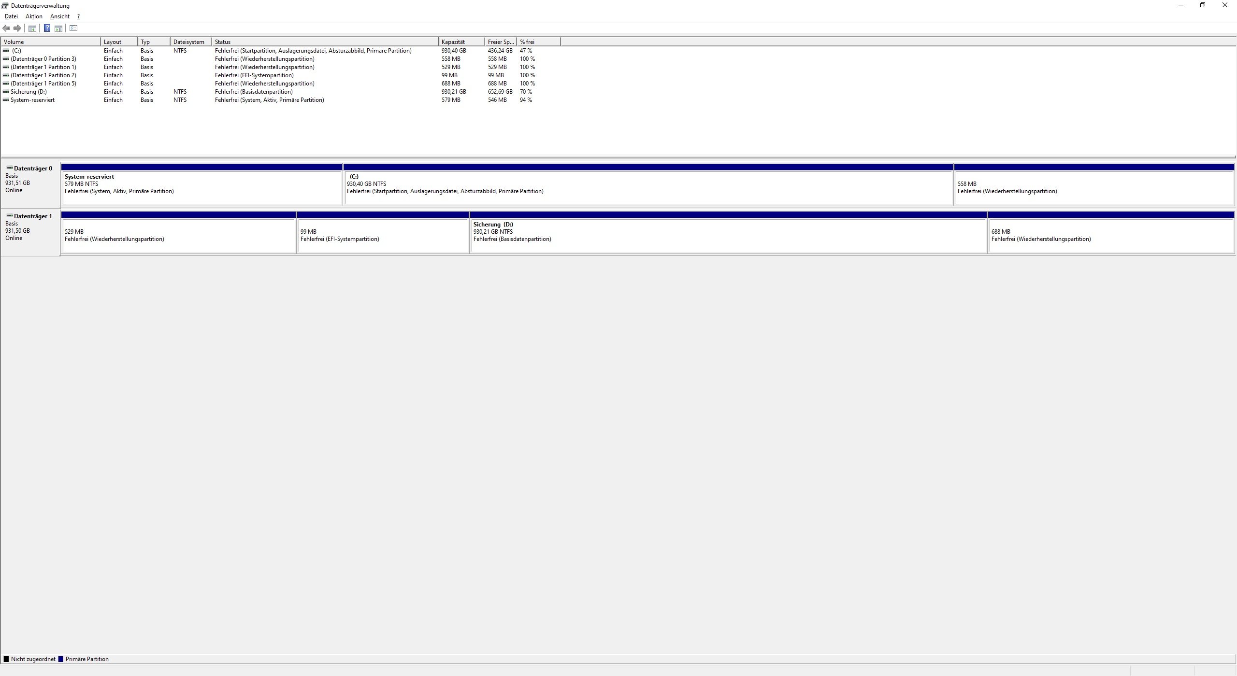Open the Aktion menu
The width and height of the screenshot is (1237, 676).
coord(34,16)
